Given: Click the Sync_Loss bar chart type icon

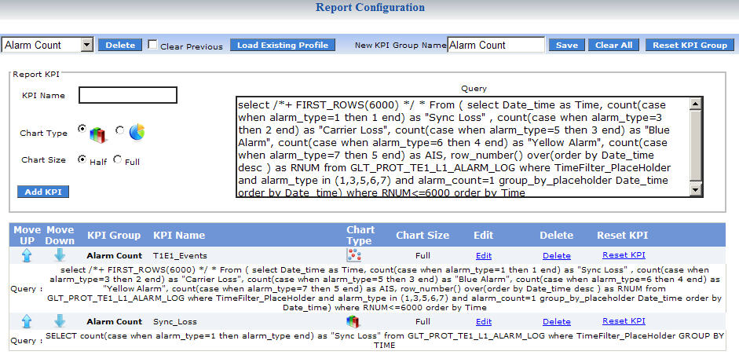Looking at the screenshot, I should (353, 321).
